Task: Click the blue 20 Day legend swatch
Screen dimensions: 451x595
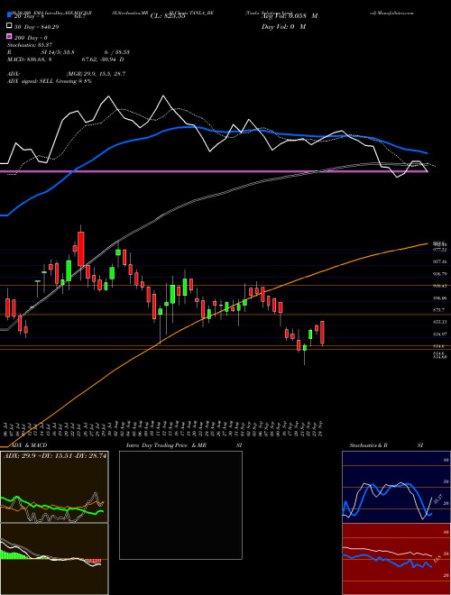Action: 10,16
